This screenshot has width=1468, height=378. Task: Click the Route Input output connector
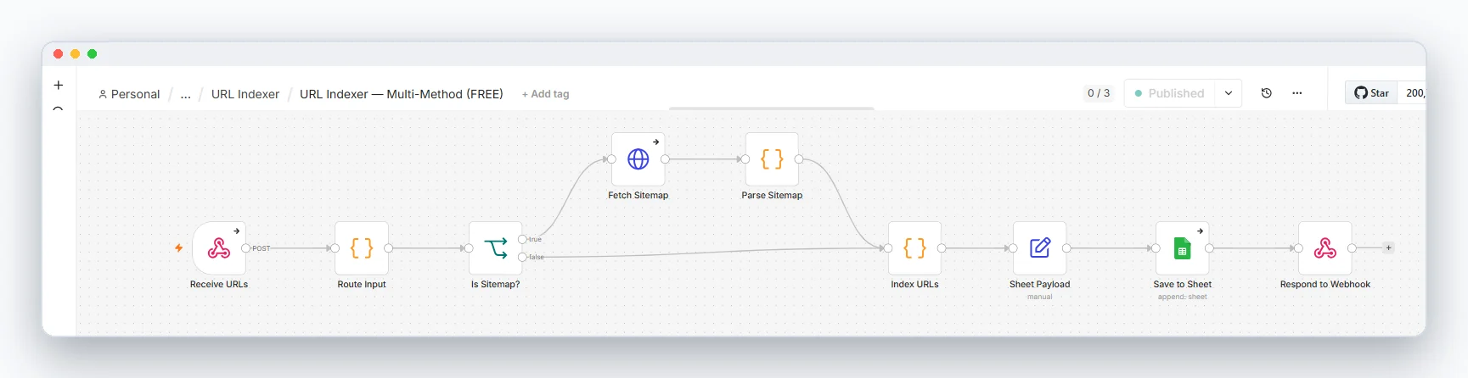point(388,248)
